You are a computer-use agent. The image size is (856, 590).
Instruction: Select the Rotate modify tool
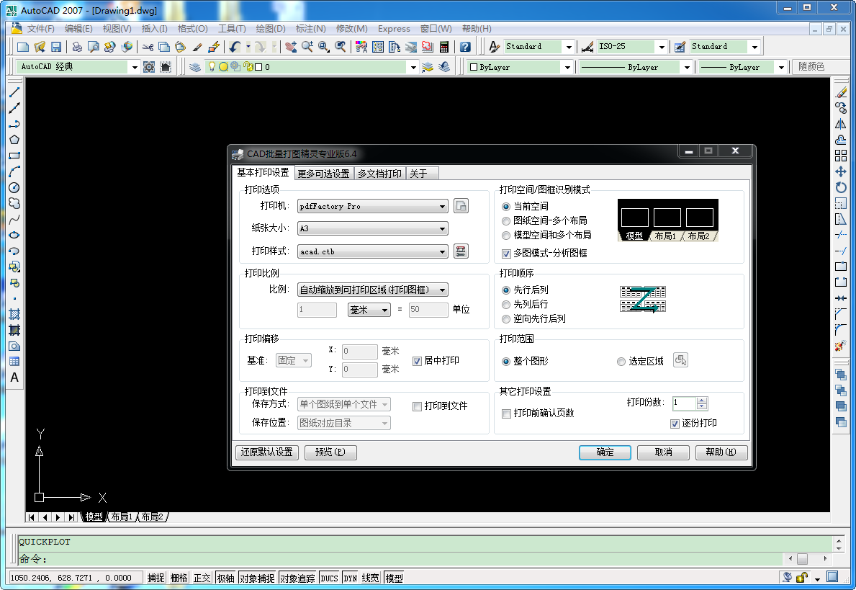pyautogui.click(x=840, y=187)
